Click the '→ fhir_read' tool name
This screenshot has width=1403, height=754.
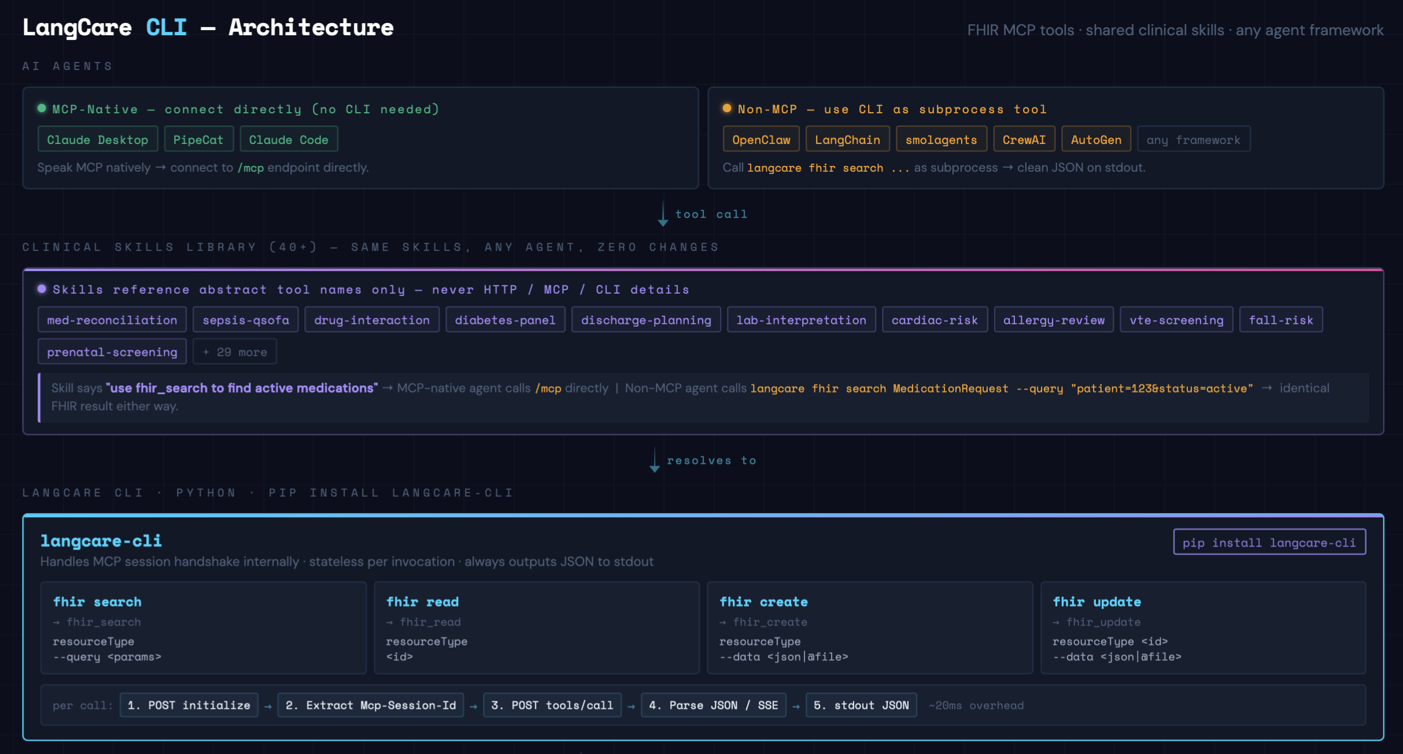tap(423, 622)
